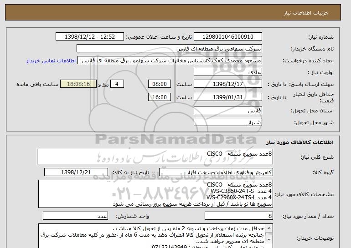The width and height of the screenshot is (351, 248).
Task: Click the goods group field کامپیوتر و فناوری اطلاعات
Action: tap(216, 172)
